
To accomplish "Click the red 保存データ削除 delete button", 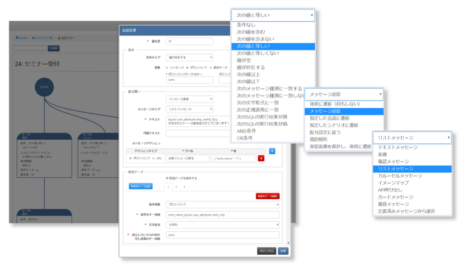I will coord(267,196).
